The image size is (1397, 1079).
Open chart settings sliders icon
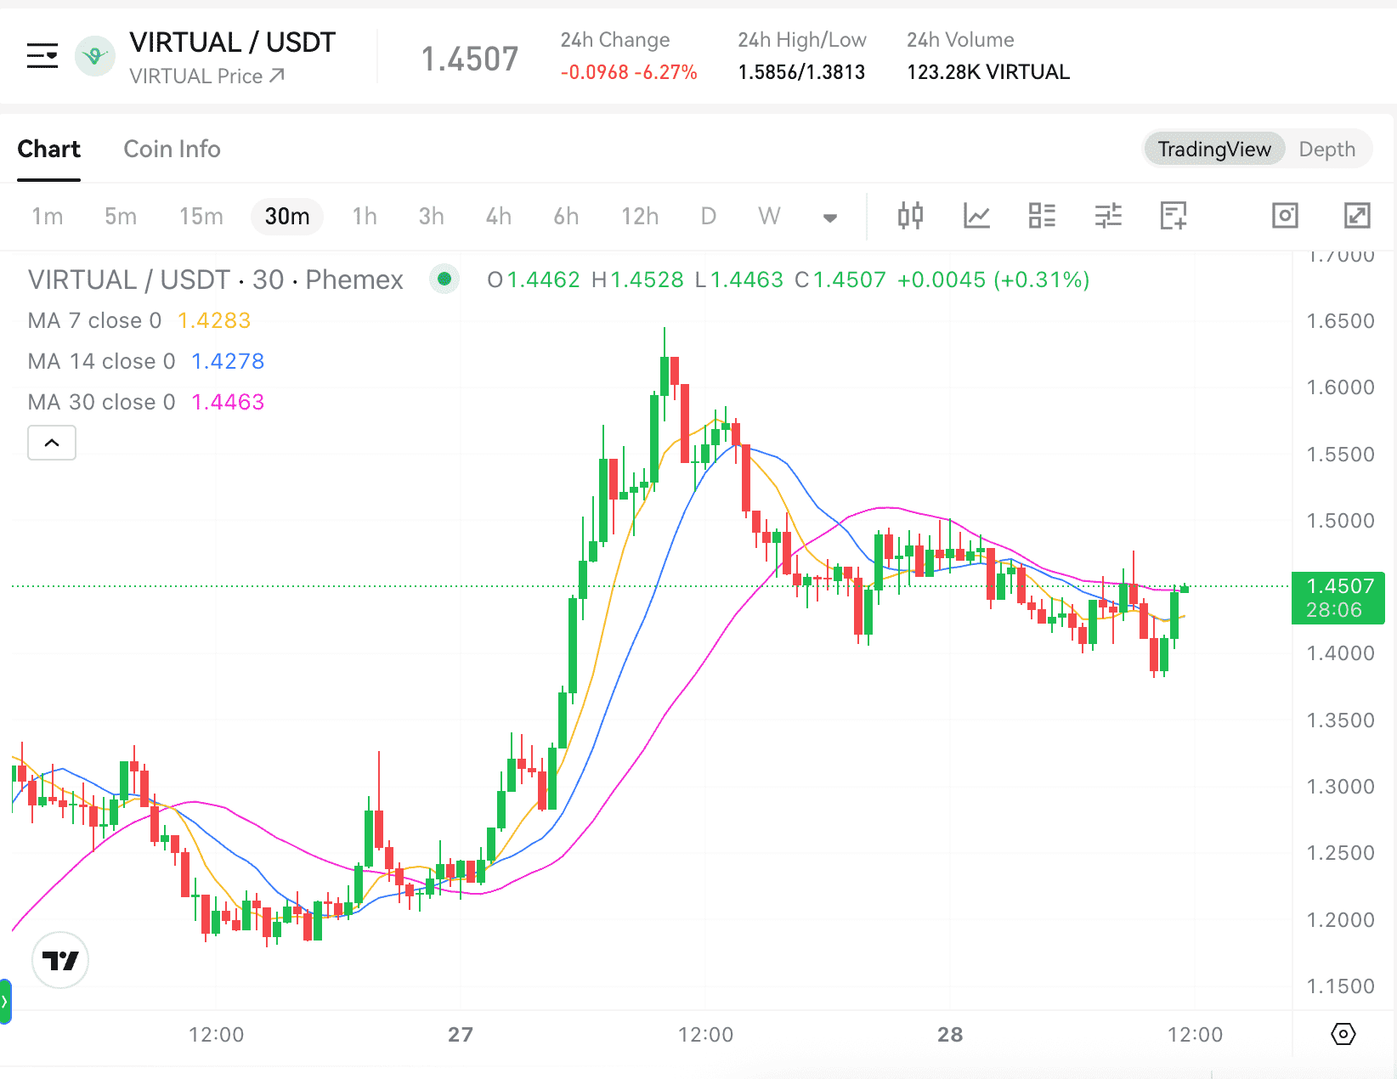coord(1108,216)
